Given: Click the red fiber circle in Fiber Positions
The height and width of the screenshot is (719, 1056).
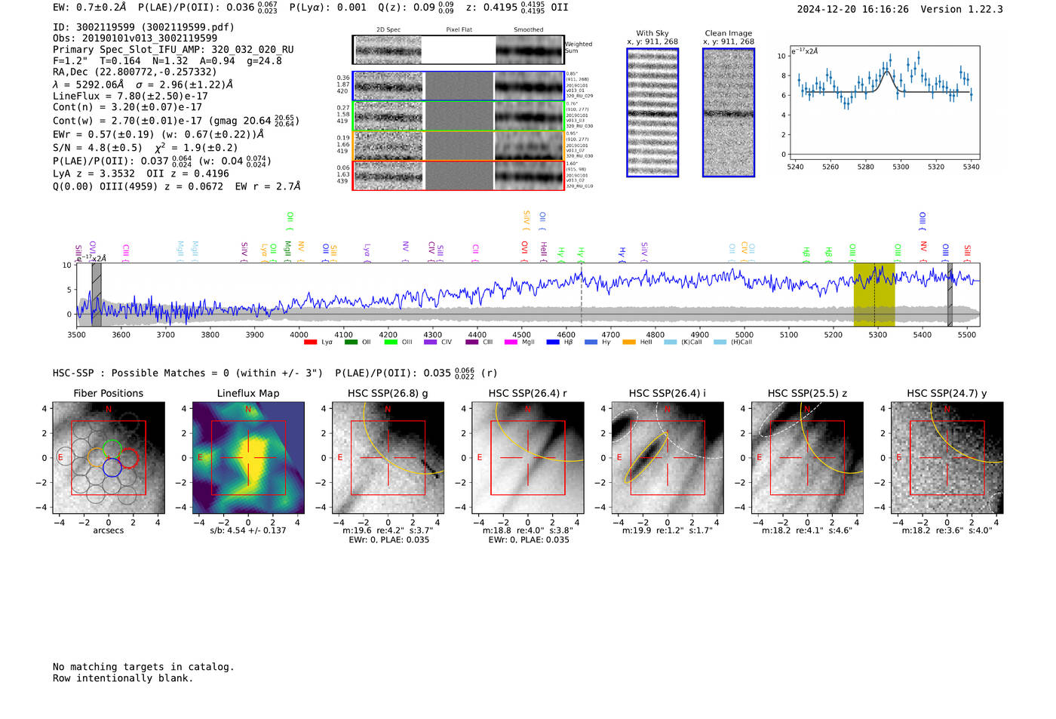Looking at the screenshot, I should point(129,458).
